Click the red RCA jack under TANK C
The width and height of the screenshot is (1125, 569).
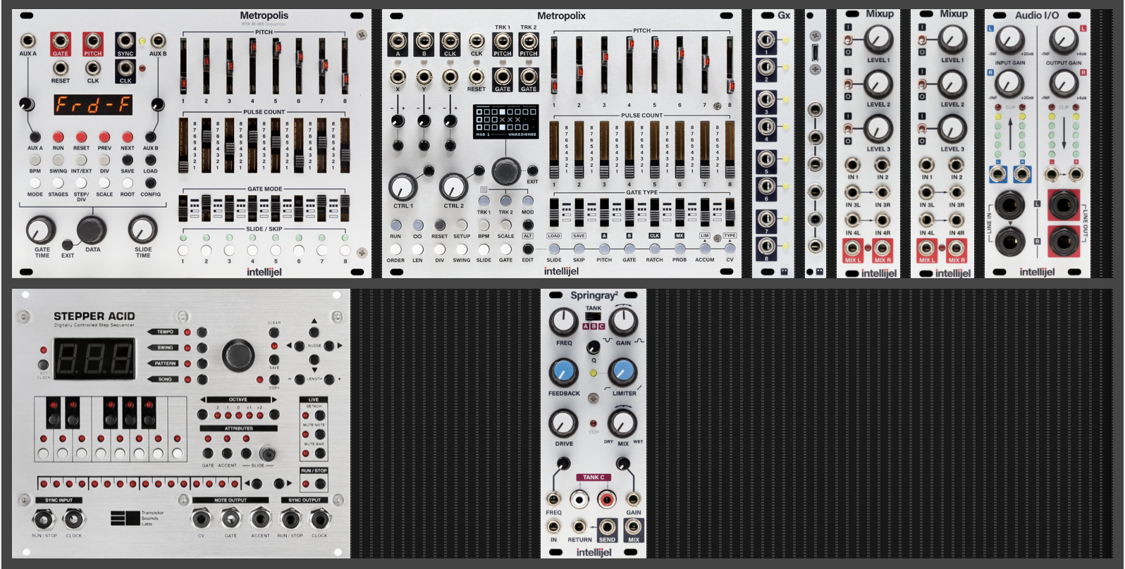coord(606,499)
